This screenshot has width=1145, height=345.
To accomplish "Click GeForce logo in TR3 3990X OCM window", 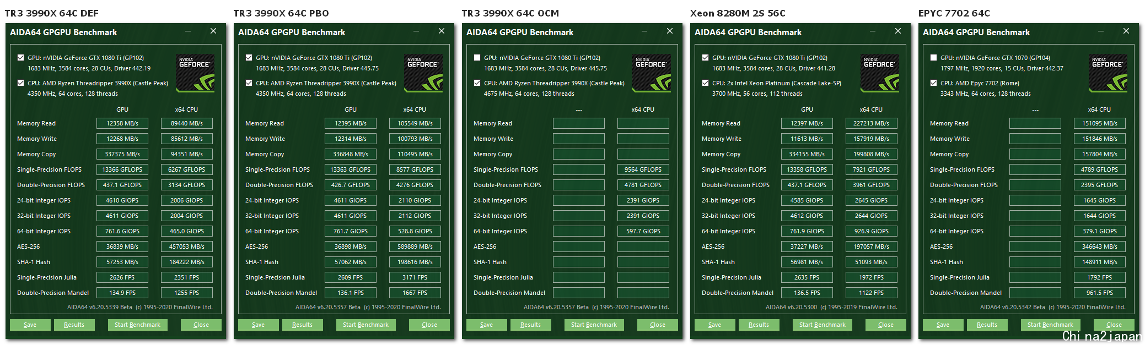I will pos(652,73).
